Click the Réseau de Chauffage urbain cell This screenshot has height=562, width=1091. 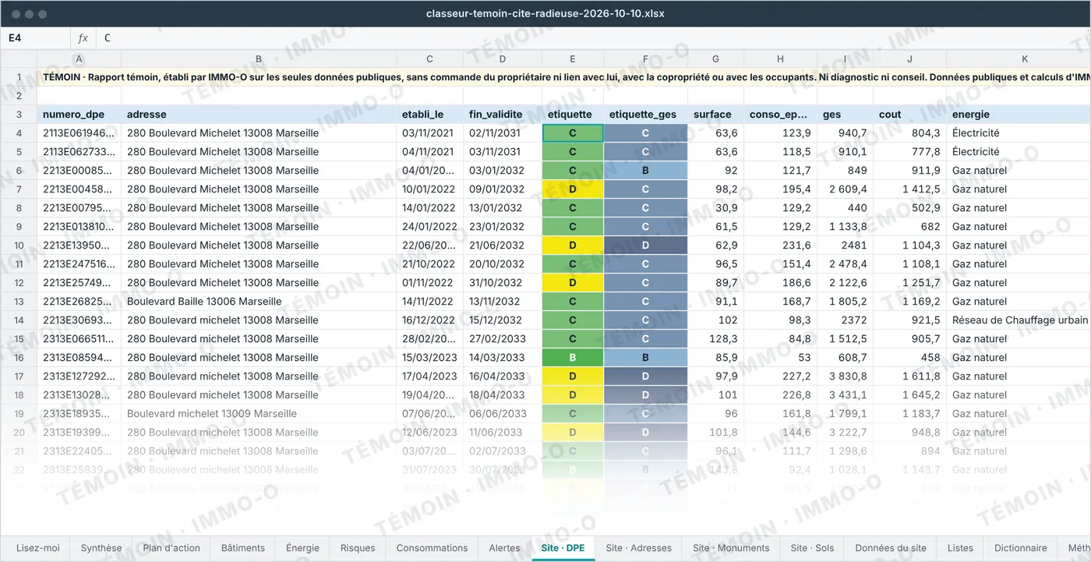(x=1019, y=320)
